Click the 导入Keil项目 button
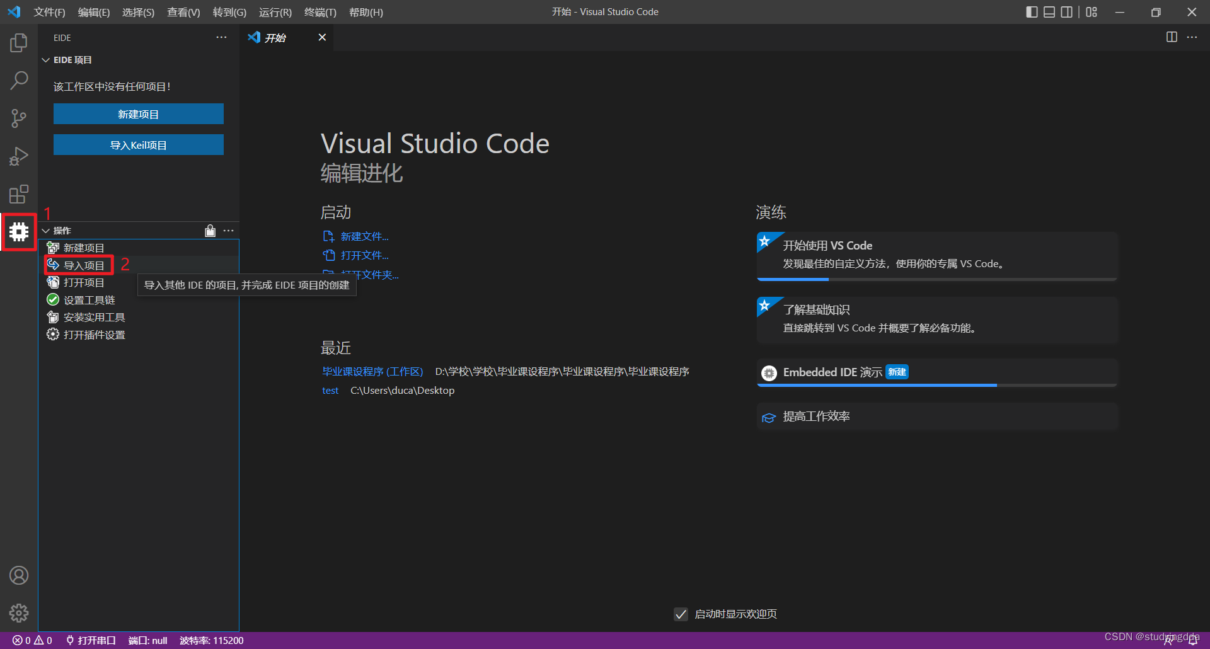Screen dimensions: 1210x649 pos(139,145)
